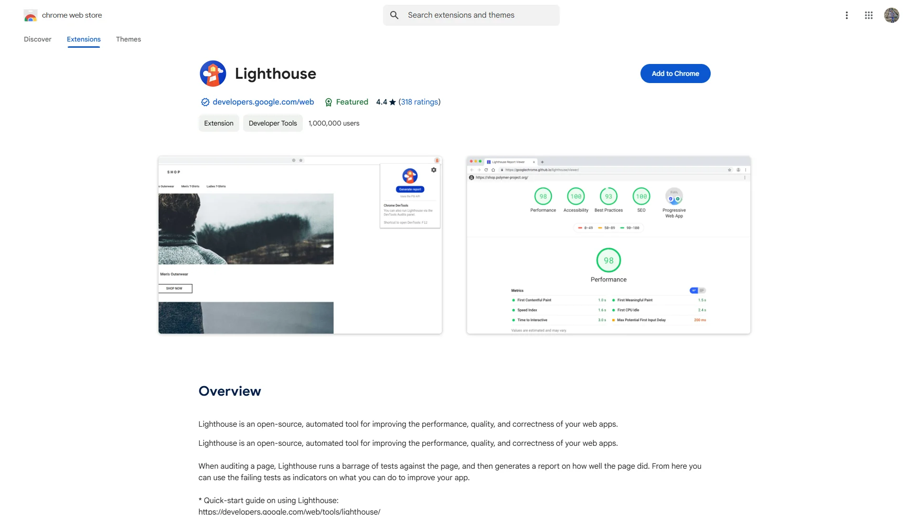Screen dimensions: 907x515
Task: Click the 4.4 star rating
Action: (x=384, y=102)
